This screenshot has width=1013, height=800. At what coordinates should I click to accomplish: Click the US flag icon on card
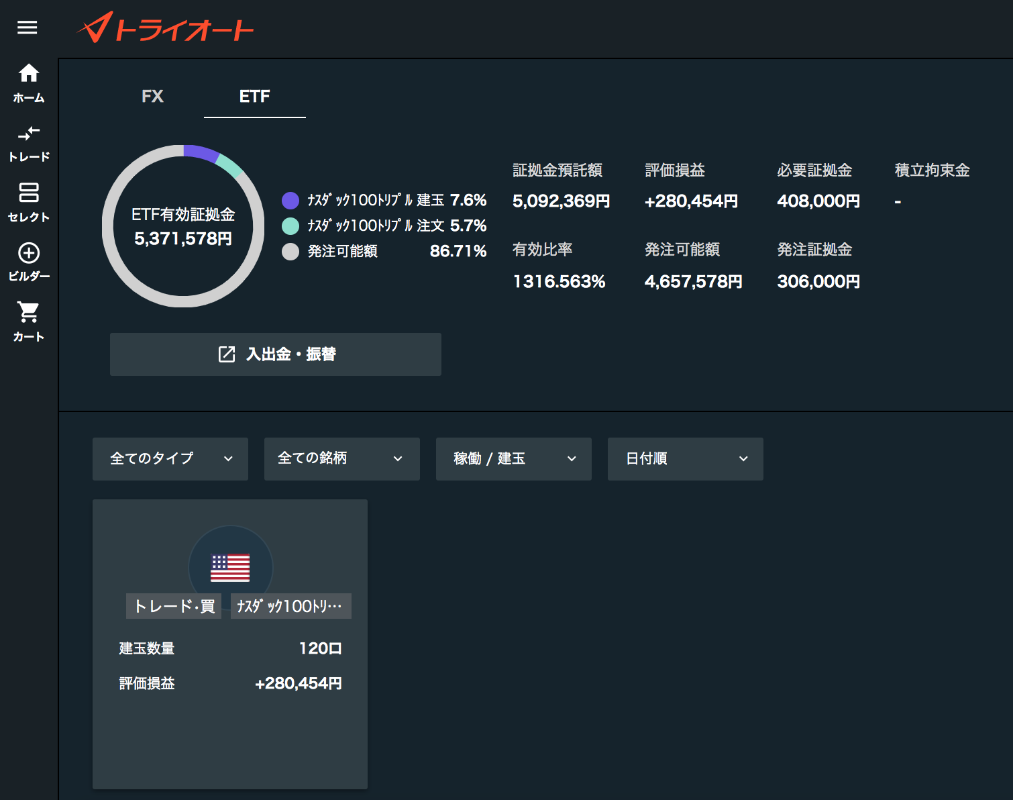230,568
